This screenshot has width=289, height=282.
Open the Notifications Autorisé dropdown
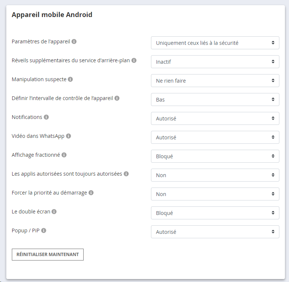pyautogui.click(x=215, y=118)
